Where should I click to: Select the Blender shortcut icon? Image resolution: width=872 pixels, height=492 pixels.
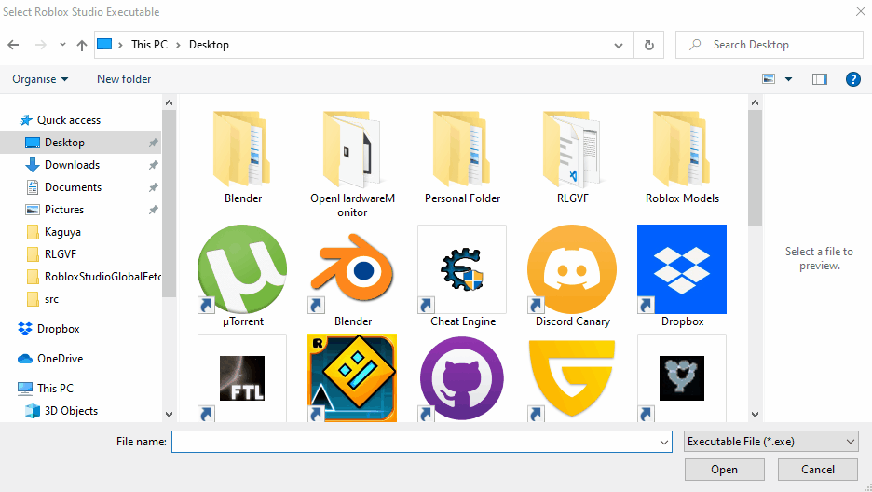point(352,269)
